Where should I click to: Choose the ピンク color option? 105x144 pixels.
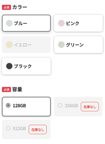pos(78,23)
